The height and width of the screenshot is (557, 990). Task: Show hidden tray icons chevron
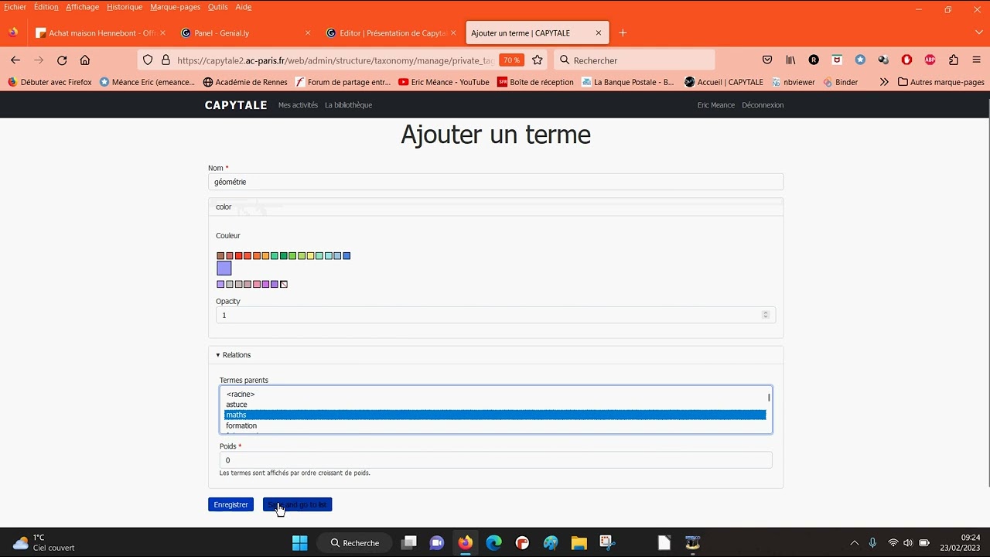pyautogui.click(x=854, y=543)
